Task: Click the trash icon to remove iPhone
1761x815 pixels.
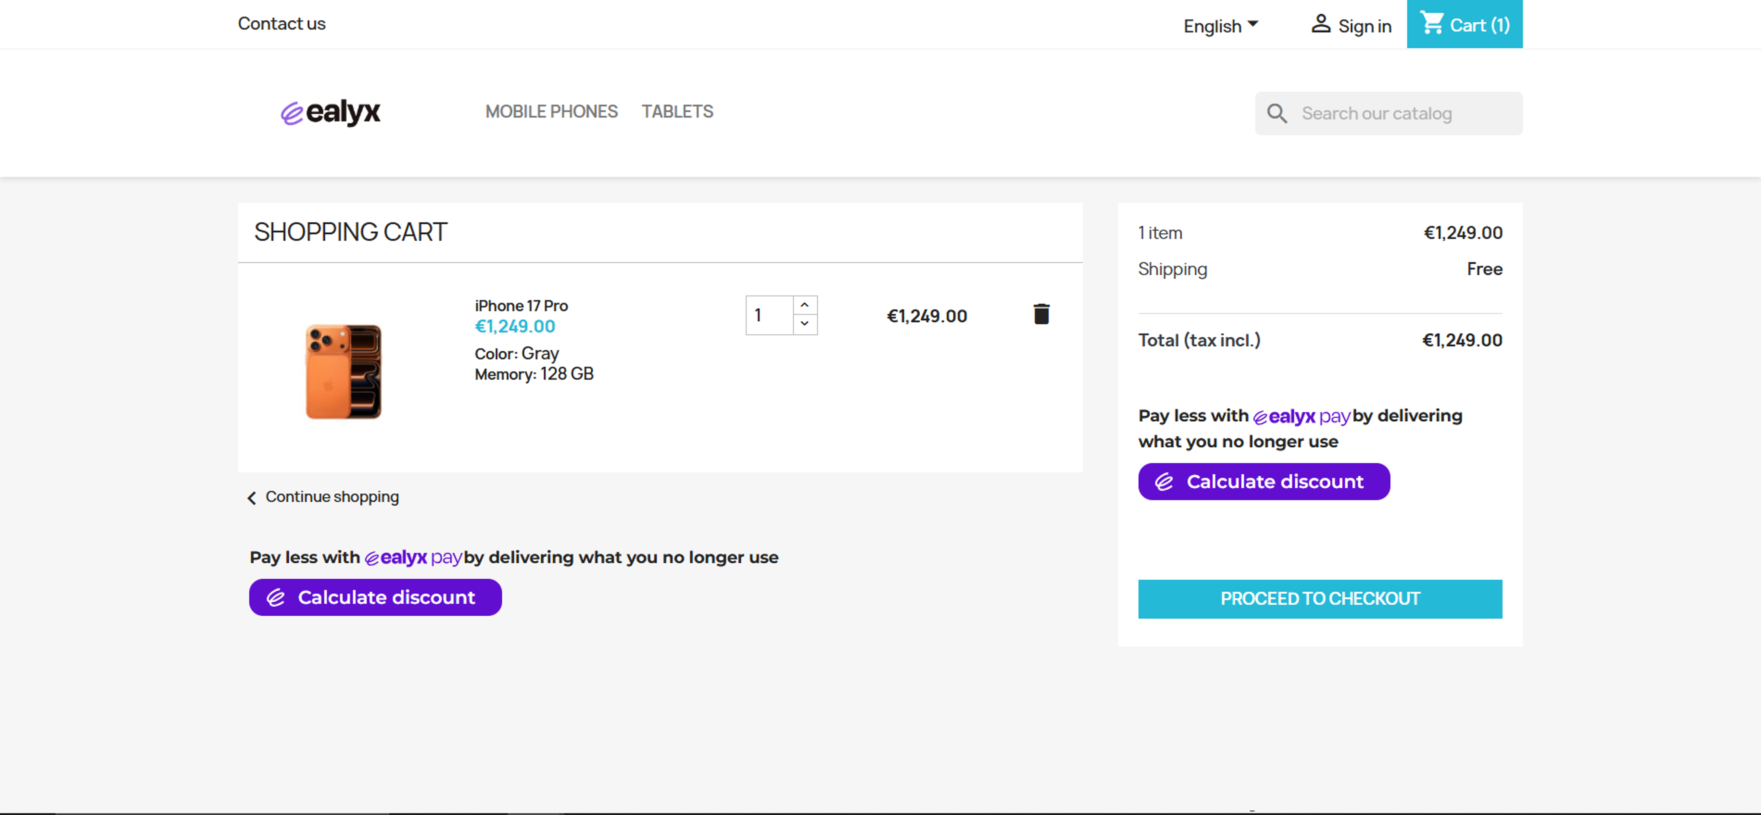Action: coord(1041,314)
